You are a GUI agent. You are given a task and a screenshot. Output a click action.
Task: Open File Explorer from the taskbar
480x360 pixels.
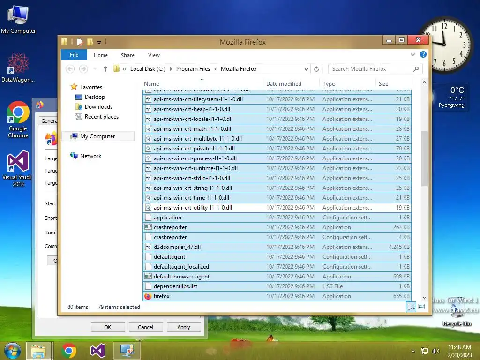click(39, 351)
